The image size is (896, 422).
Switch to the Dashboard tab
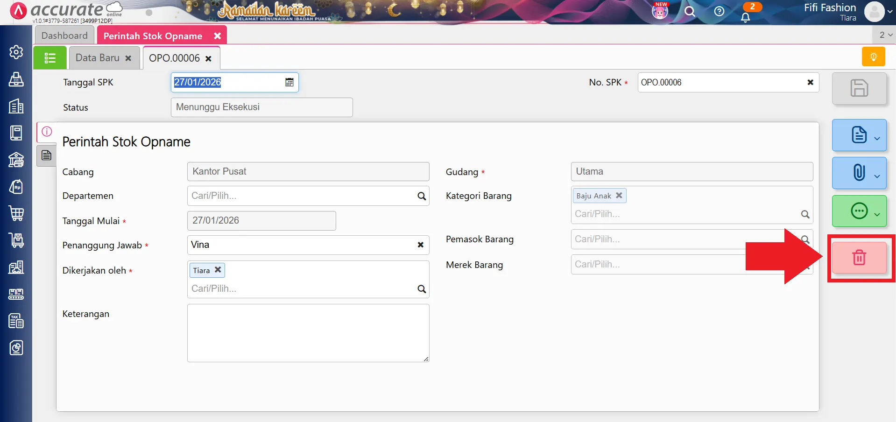[64, 35]
